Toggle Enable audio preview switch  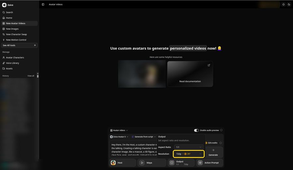pyautogui.click(x=196, y=130)
